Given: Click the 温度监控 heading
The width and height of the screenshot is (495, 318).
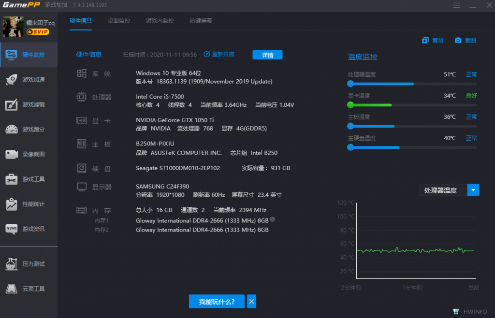Looking at the screenshot, I should coord(363,57).
